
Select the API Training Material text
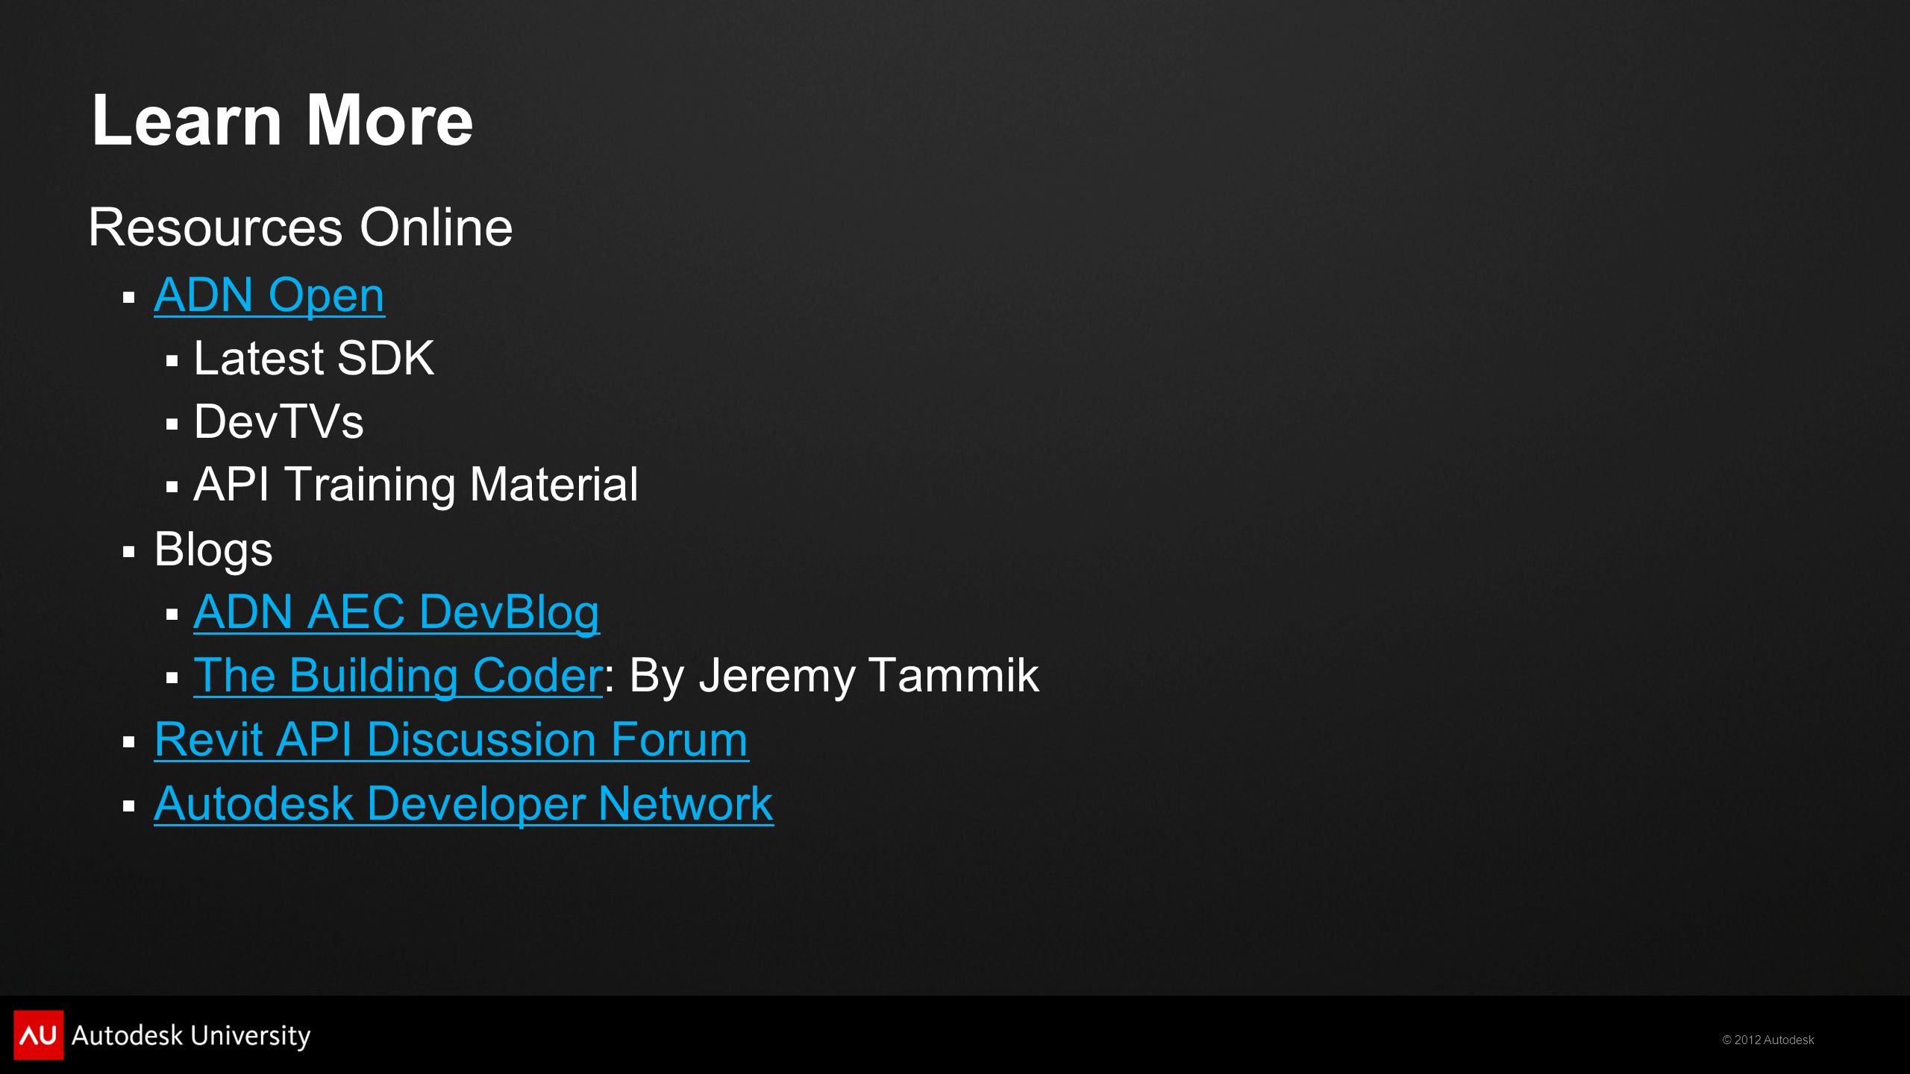point(416,486)
